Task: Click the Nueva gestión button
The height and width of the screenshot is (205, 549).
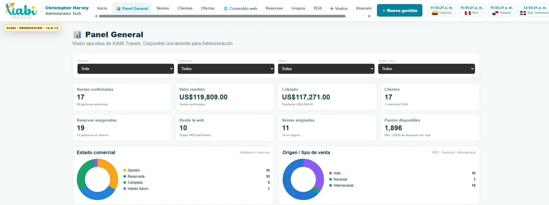Action: (x=400, y=11)
